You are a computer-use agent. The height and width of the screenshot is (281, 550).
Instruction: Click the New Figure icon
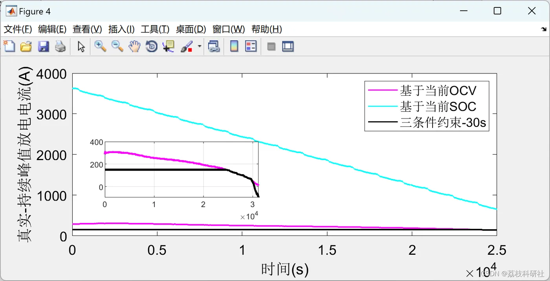9,47
